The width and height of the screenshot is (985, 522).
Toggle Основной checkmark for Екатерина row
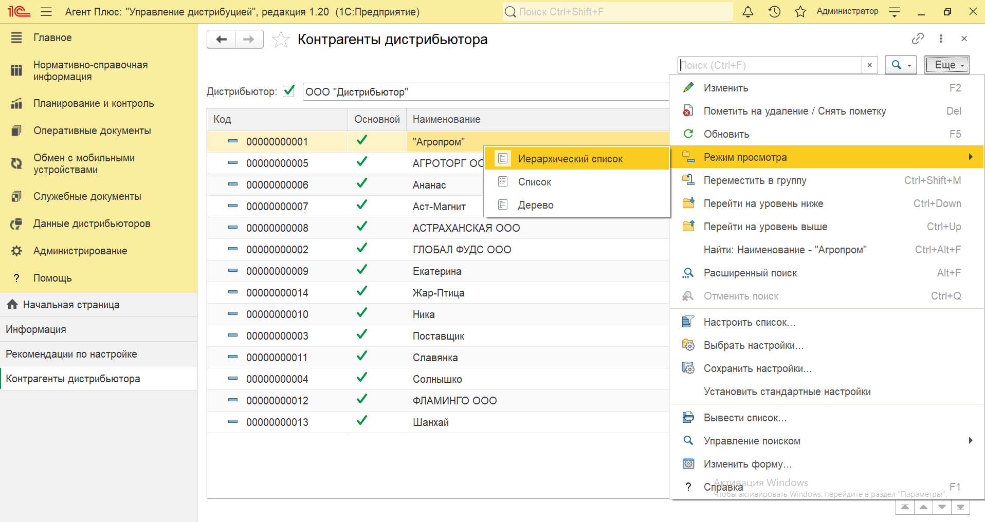[x=362, y=270]
